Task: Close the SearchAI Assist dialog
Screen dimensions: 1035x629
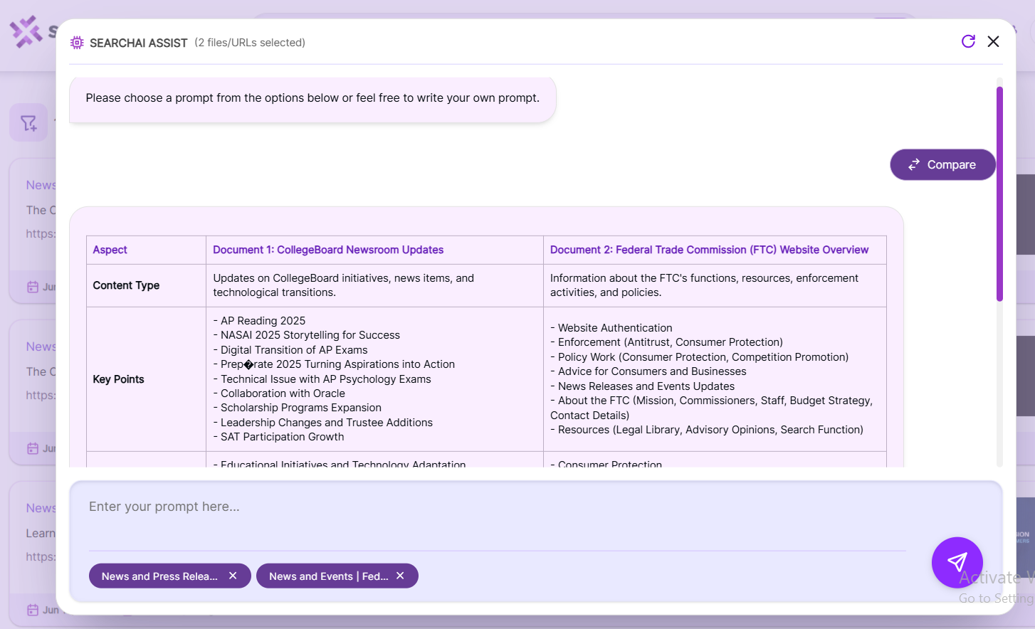Action: [993, 41]
